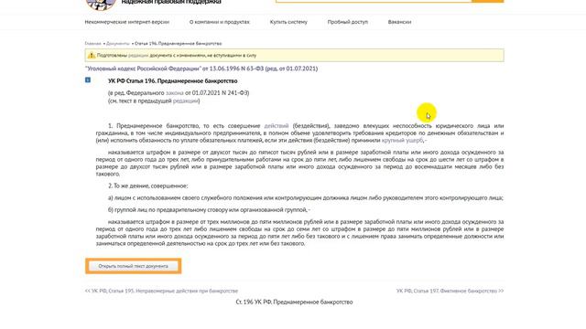
Task: Follow крупный ущерб link
Action: pos(402,141)
